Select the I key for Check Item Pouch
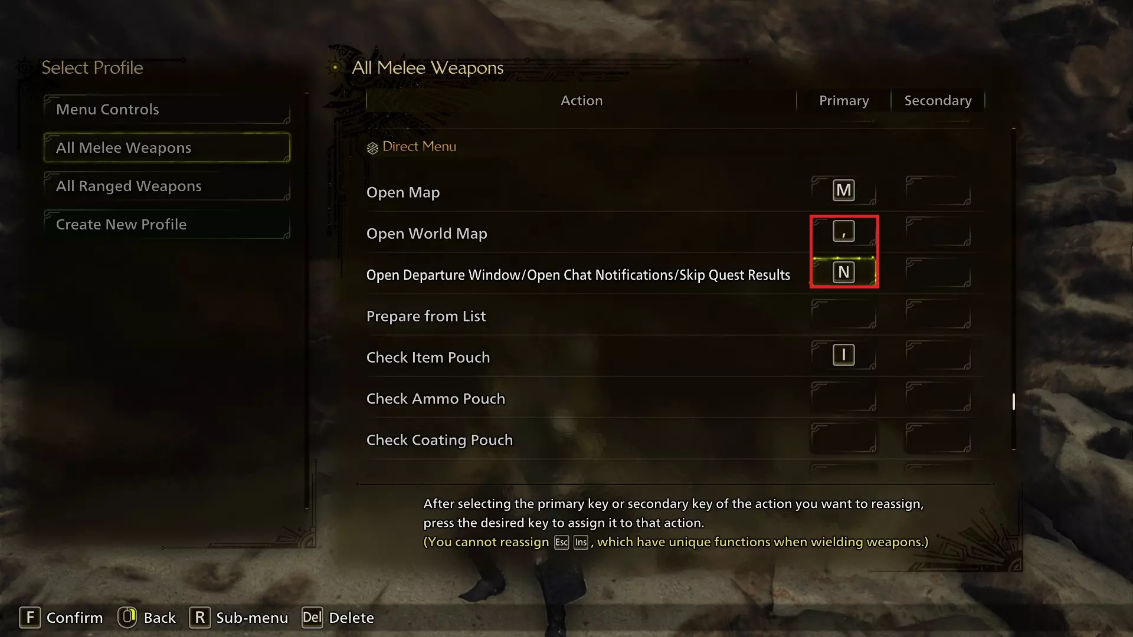This screenshot has height=637, width=1133. pyautogui.click(x=843, y=355)
